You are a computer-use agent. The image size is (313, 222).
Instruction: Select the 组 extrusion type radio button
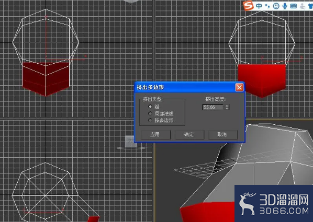coord(150,107)
